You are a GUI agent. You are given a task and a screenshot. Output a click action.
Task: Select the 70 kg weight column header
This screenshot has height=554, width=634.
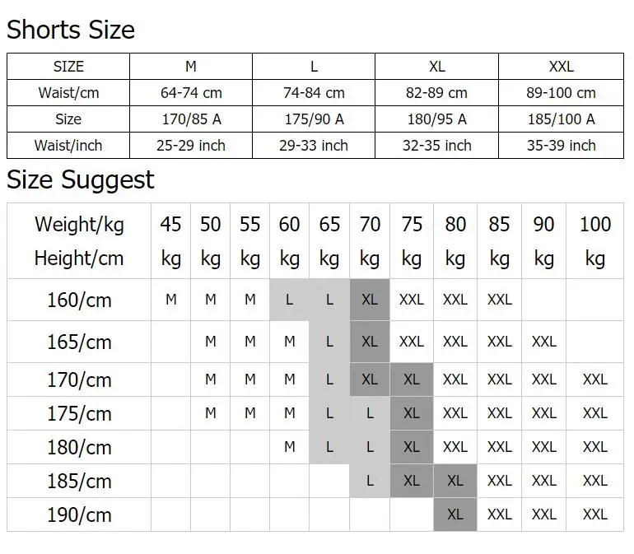point(370,241)
